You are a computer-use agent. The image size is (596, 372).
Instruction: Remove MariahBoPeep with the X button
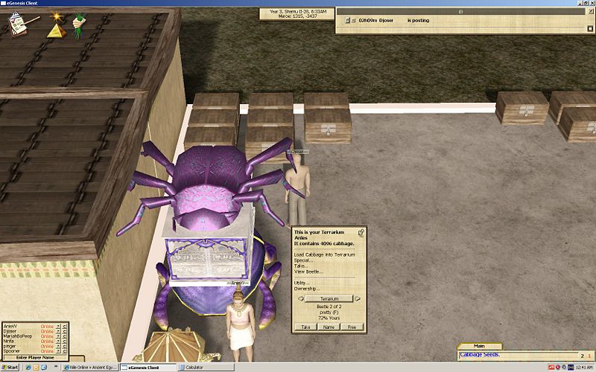click(64, 336)
